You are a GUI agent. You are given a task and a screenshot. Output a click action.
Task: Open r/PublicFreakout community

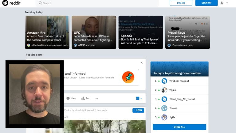click(x=179, y=81)
